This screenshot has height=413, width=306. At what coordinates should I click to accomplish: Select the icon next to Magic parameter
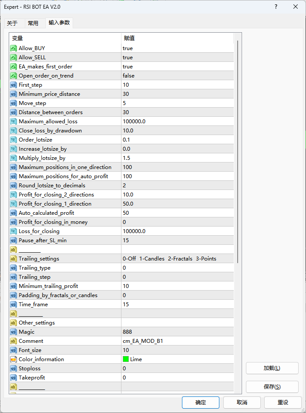point(13,332)
